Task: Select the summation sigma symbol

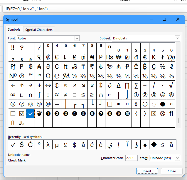Action: pos(136,85)
